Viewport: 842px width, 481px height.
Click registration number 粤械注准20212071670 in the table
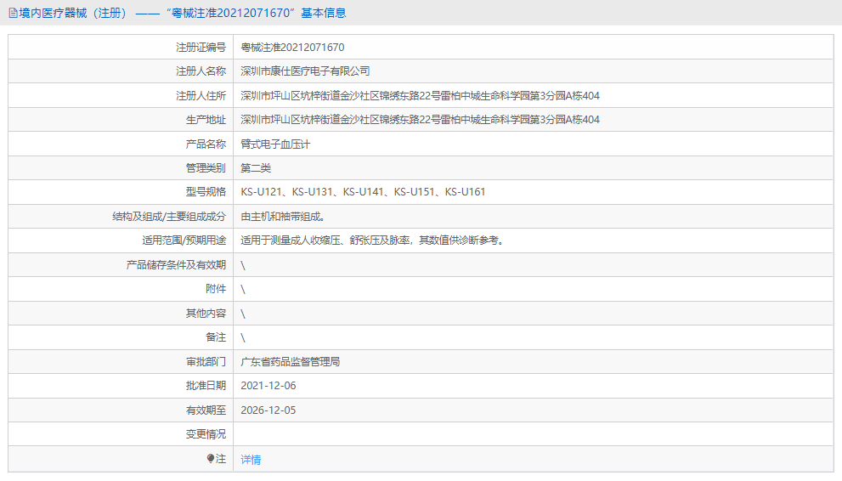tap(292, 48)
